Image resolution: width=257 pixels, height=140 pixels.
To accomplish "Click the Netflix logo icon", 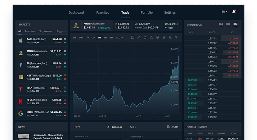I will [21, 102].
